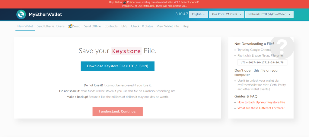Go to the Send Offline tab

tap(92, 26)
